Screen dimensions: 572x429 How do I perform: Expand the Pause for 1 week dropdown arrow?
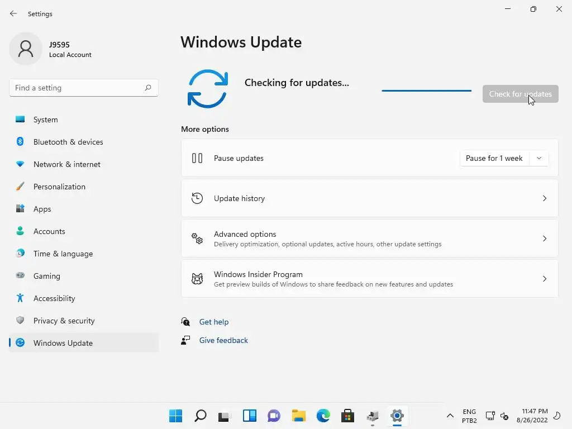coord(539,158)
